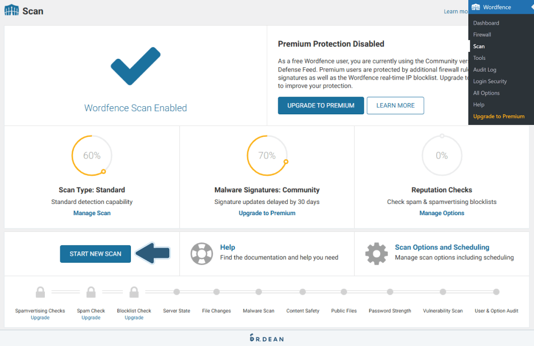Click the padlock above Blocklist Check
The height and width of the screenshot is (346, 534).
coord(133,292)
